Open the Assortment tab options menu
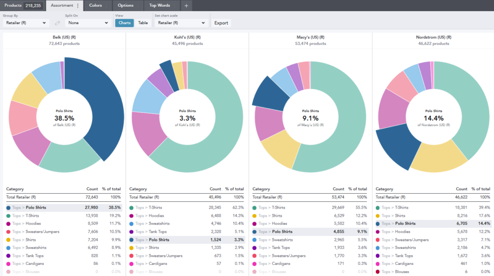The width and height of the screenshot is (494, 276). [x=78, y=6]
